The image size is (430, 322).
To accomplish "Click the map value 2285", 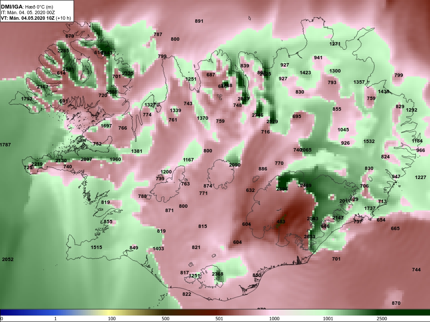I will (x=63, y=51).
